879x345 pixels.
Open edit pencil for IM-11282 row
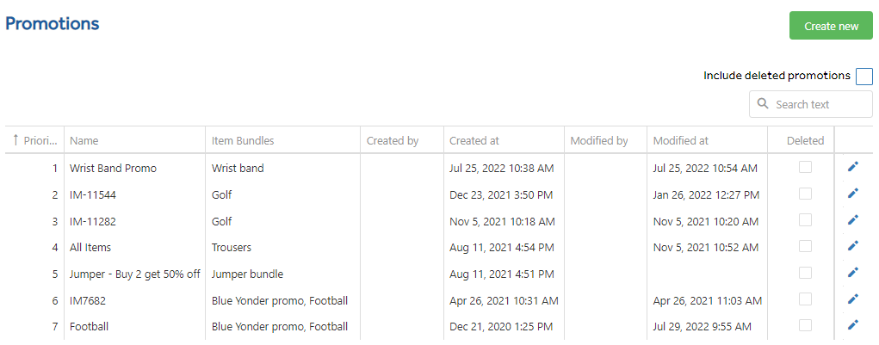point(852,220)
